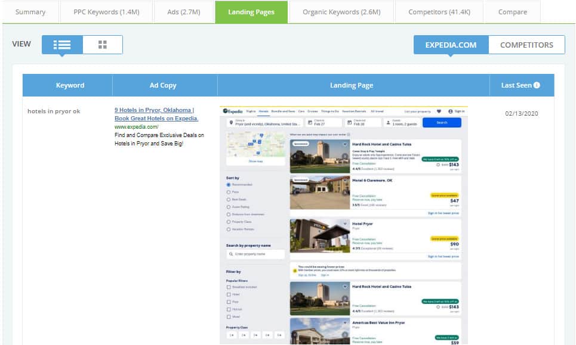Select the Recommended sort radio button
The image size is (576, 345).
[229, 185]
